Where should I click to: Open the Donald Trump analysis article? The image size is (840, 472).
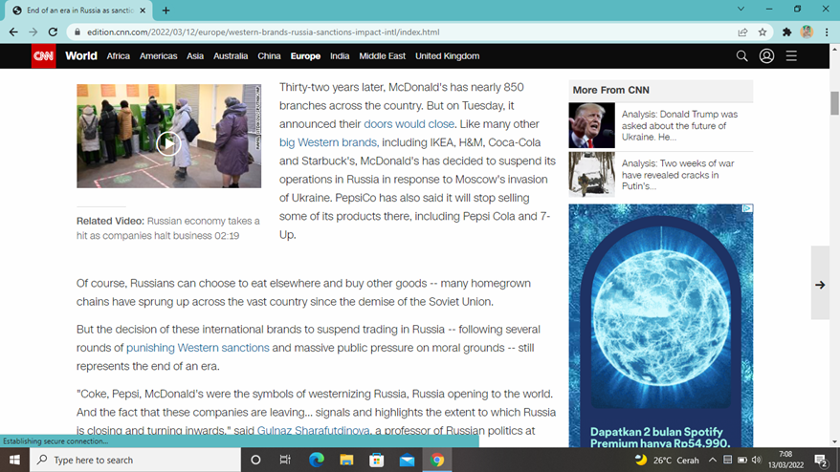[x=680, y=125]
